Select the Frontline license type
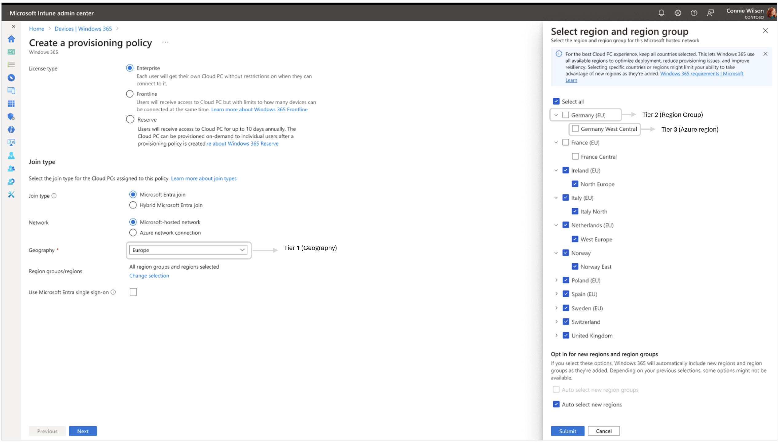 tap(129, 94)
